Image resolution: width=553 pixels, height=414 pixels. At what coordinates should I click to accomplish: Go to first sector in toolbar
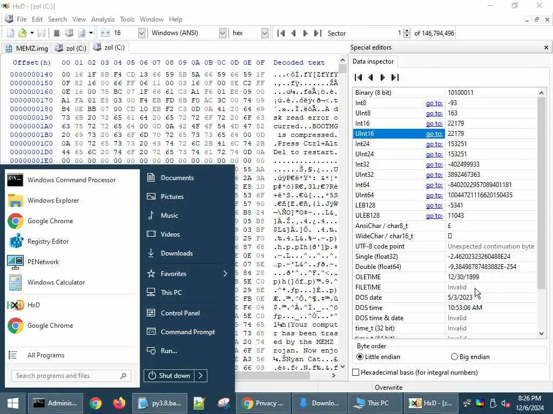click(x=281, y=33)
